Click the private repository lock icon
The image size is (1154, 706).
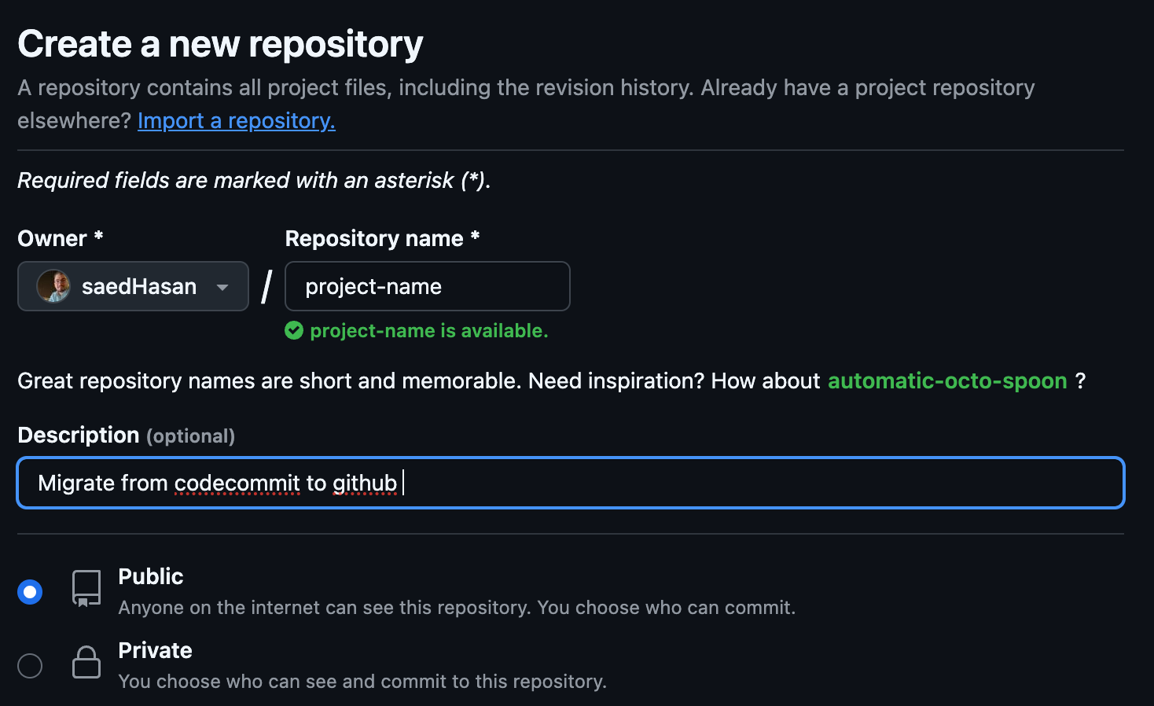coord(86,662)
